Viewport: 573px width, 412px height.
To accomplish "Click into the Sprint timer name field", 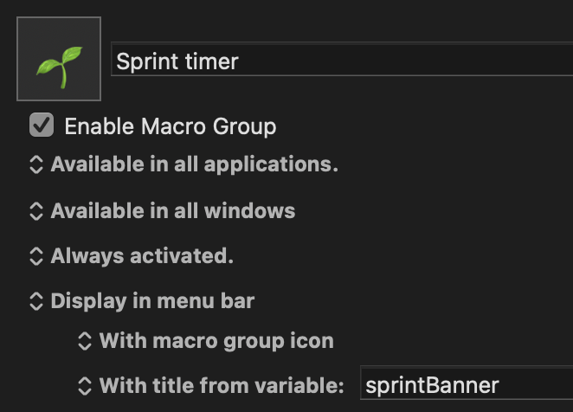I will click(x=346, y=61).
